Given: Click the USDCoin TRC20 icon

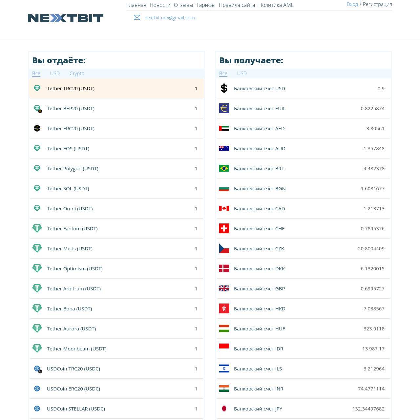Looking at the screenshot, I should click(37, 369).
